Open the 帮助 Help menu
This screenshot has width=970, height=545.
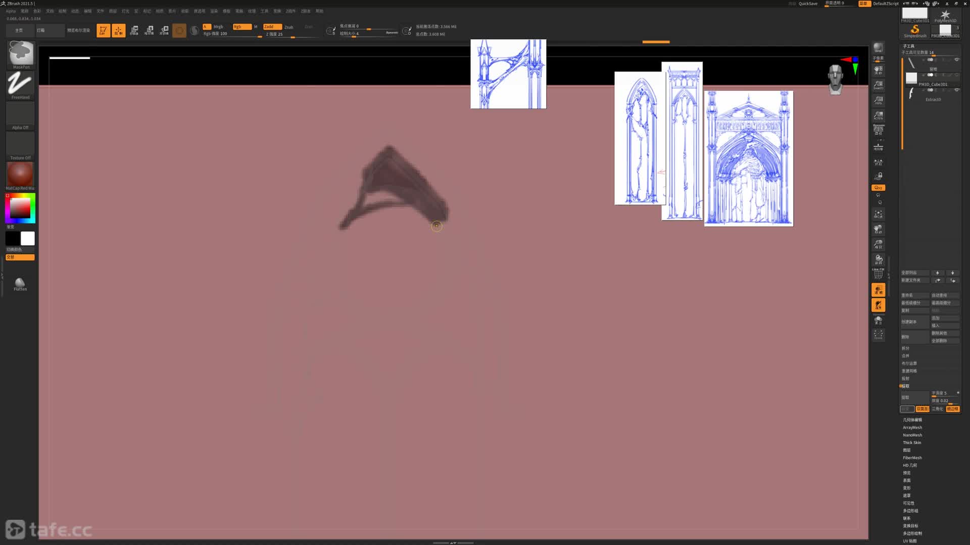[x=319, y=11]
